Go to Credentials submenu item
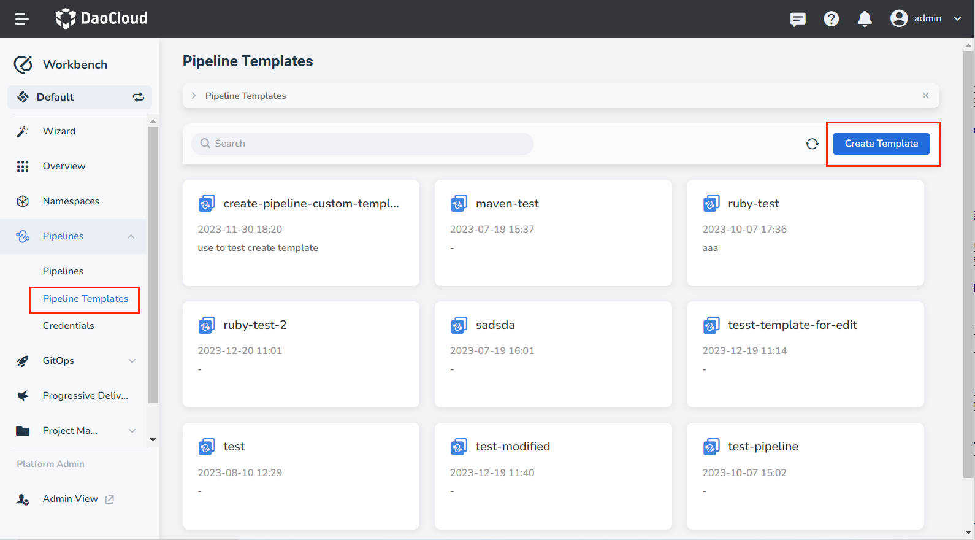The width and height of the screenshot is (975, 540). coord(68,326)
